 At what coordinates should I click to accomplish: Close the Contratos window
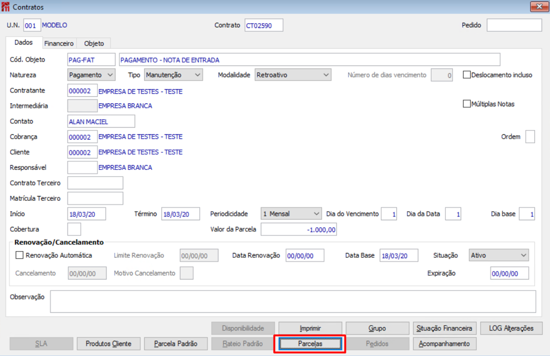pos(539,6)
